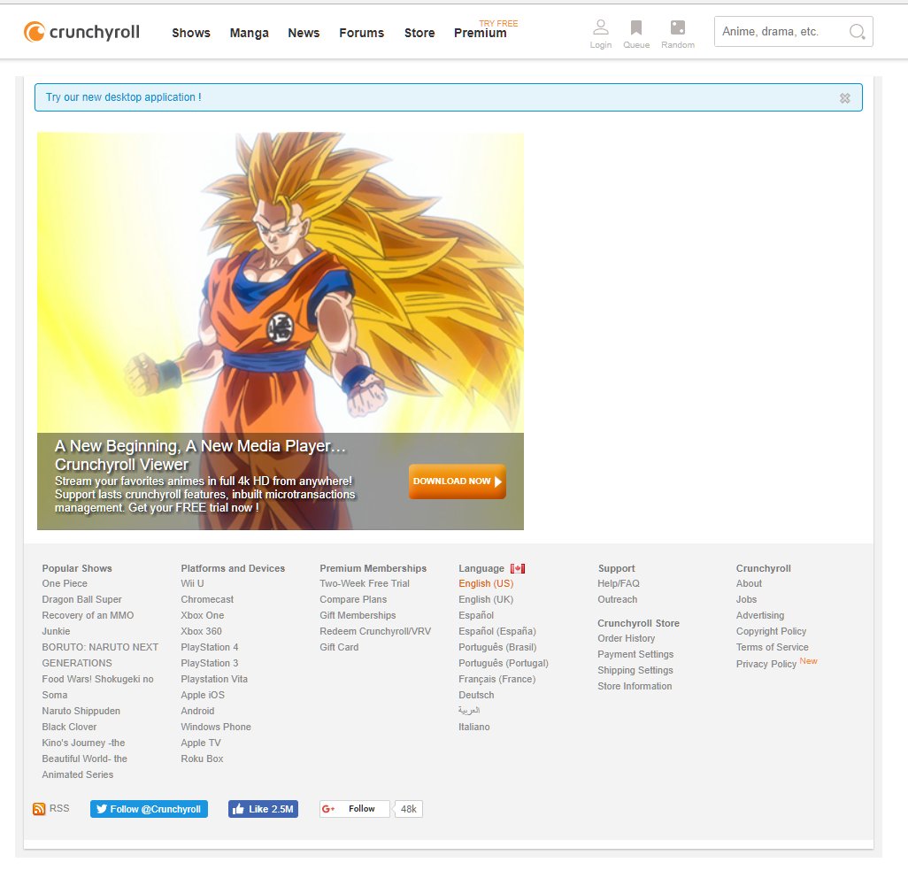The height and width of the screenshot is (878, 908).
Task: Open the PlayStation 4 link
Action: click(209, 647)
